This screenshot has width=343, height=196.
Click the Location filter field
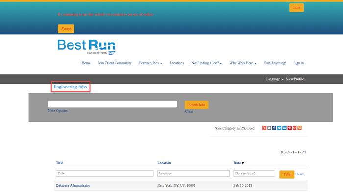click(194, 174)
